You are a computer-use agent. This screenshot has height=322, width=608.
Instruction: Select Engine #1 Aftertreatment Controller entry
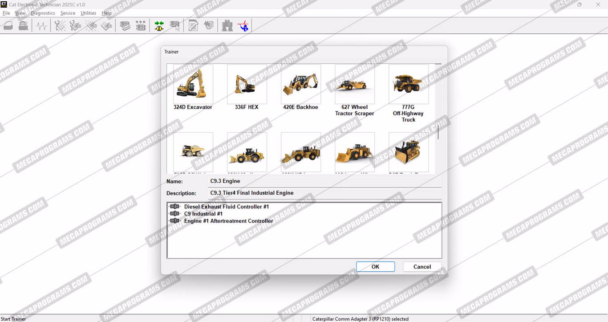pyautogui.click(x=228, y=221)
